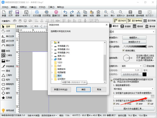This screenshot has height=118, width=157.
Task: Select the 五角星 (star) shape tool
Action: click(8, 98)
